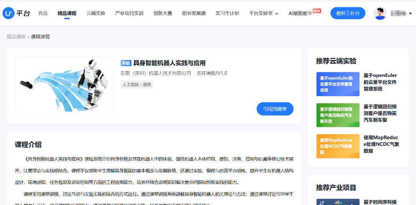Click the user avatar icon
Screen dimensions: 416x205
(380, 13)
